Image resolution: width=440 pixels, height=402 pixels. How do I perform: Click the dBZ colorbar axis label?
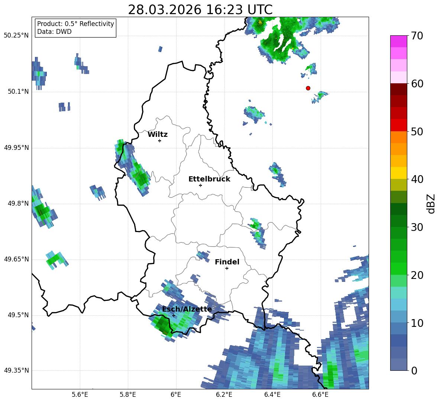(x=431, y=203)
